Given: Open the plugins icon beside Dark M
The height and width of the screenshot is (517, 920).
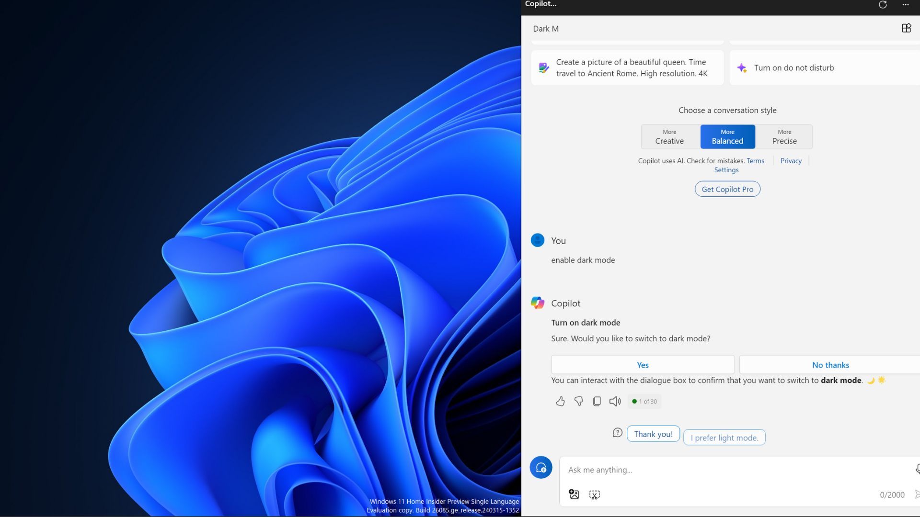Looking at the screenshot, I should [x=906, y=28].
